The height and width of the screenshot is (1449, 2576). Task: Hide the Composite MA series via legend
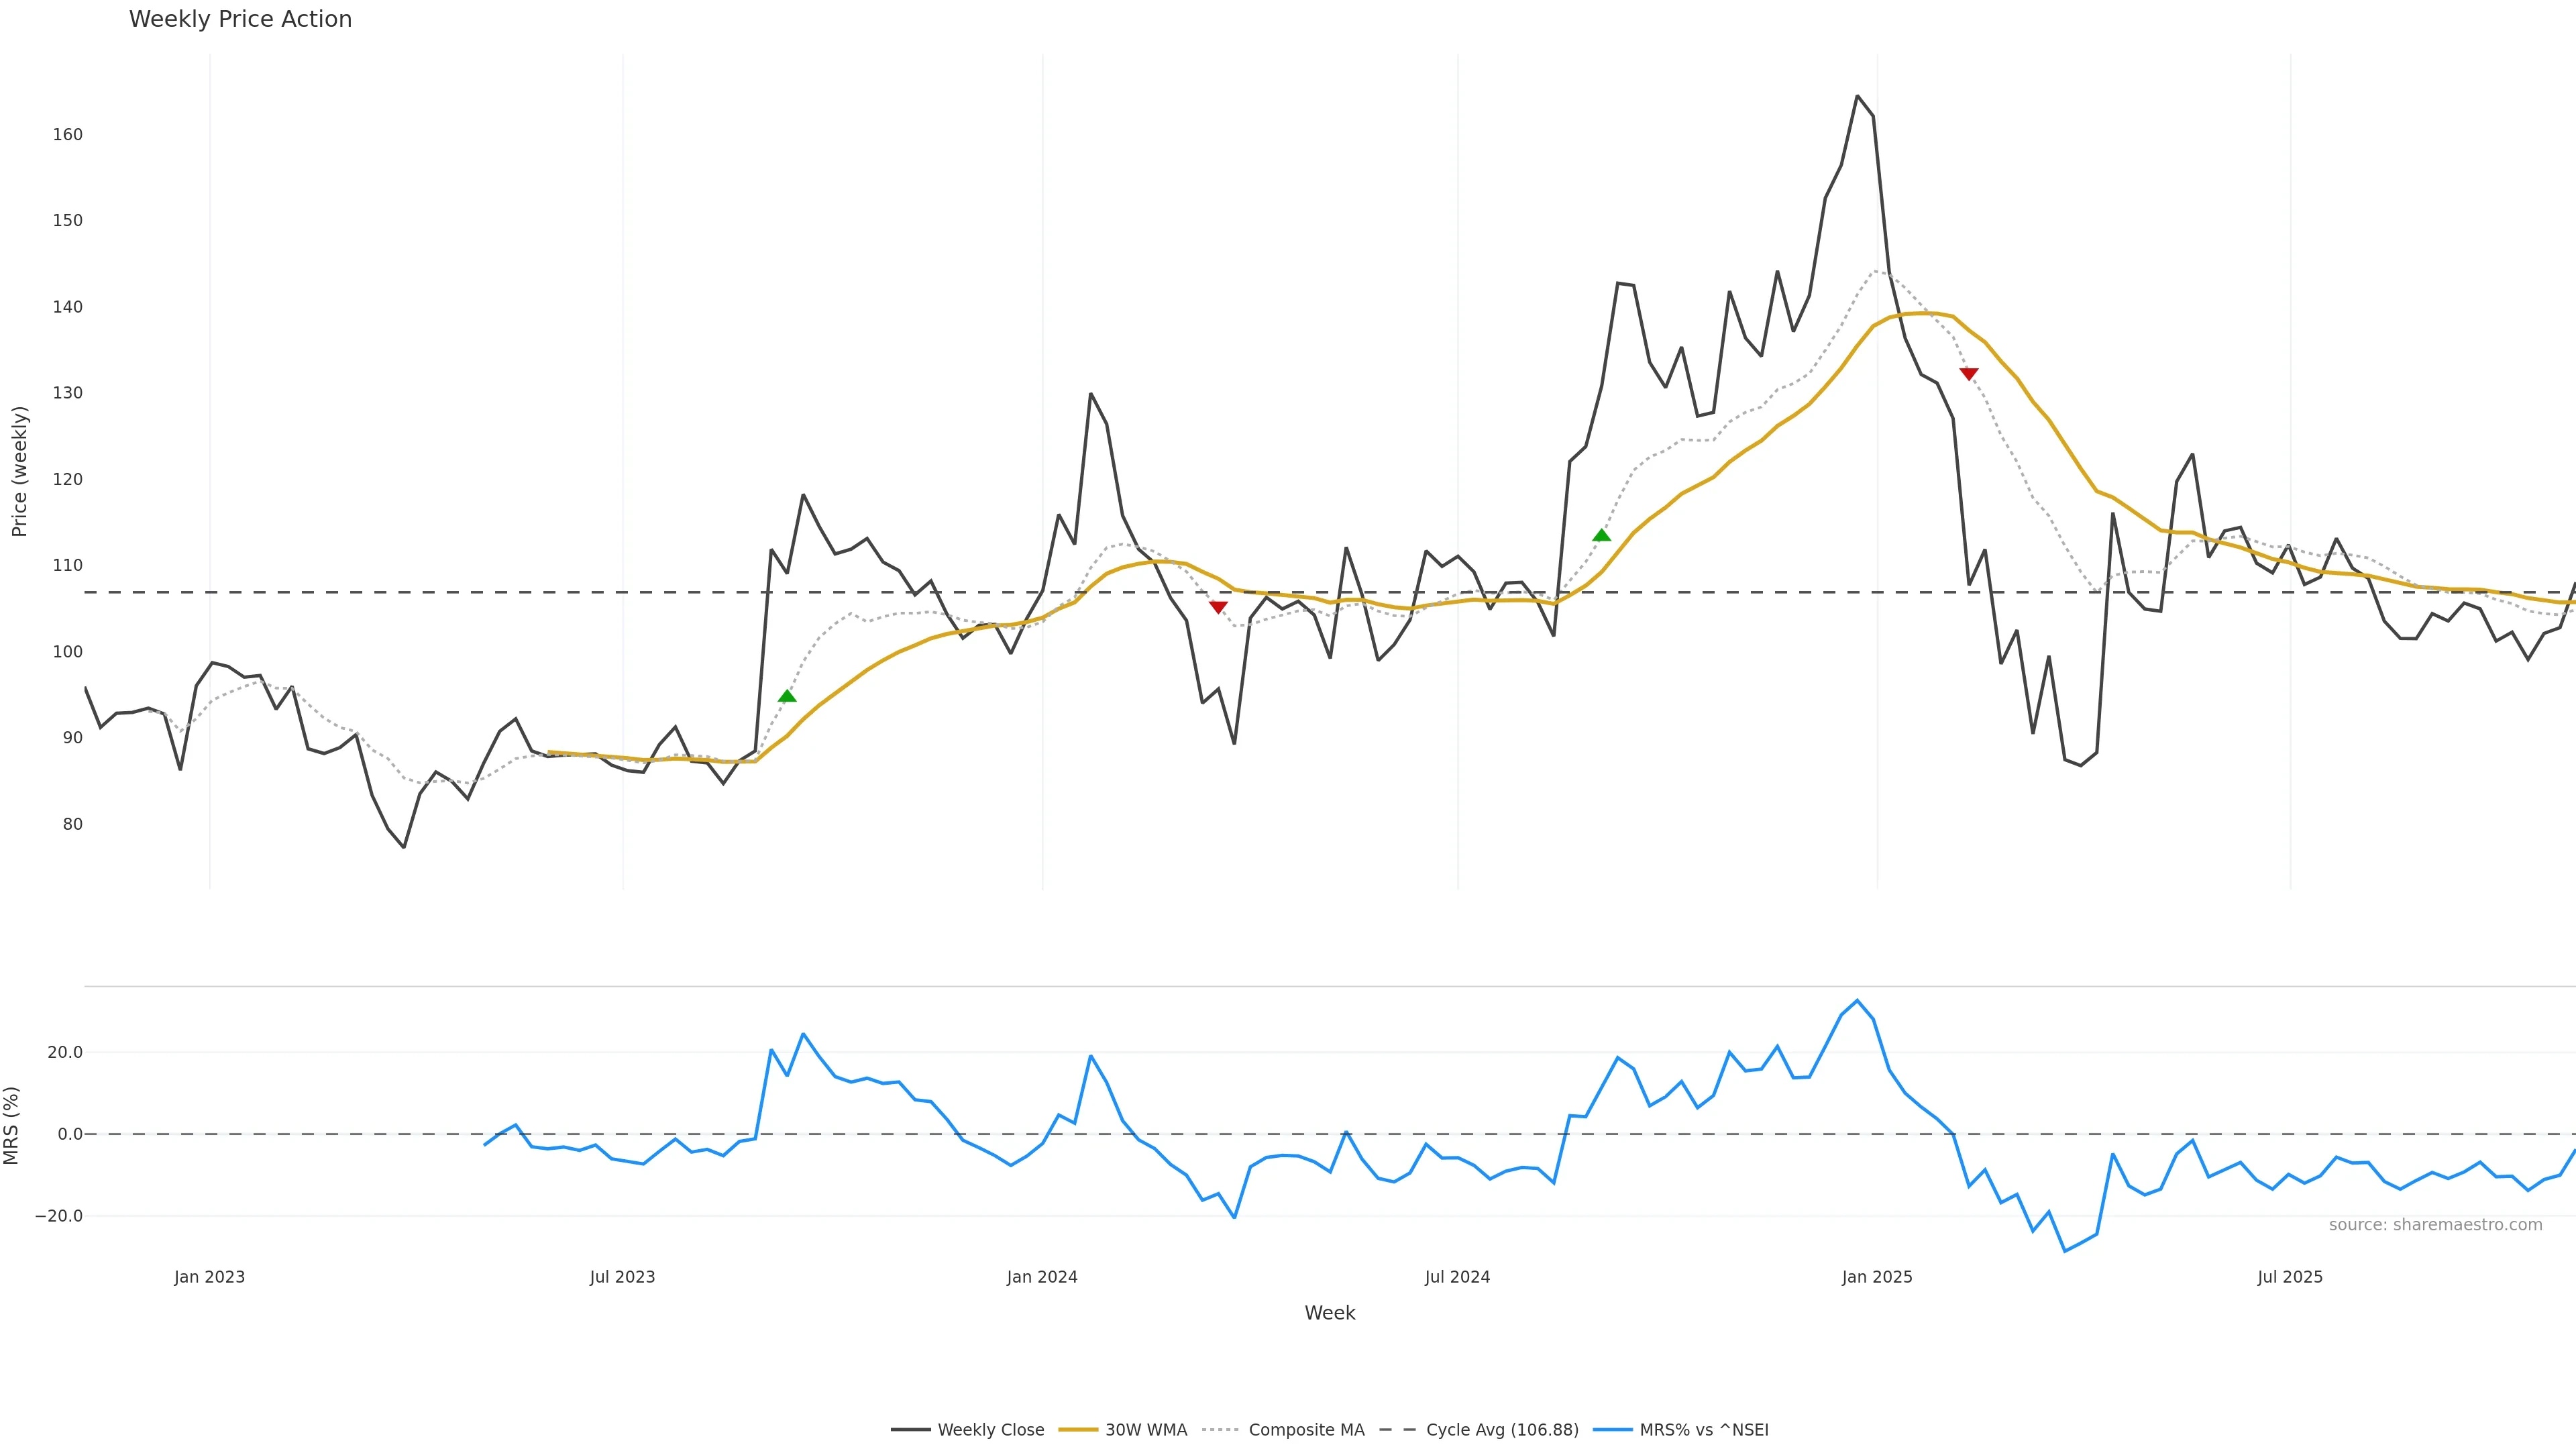(1306, 1430)
